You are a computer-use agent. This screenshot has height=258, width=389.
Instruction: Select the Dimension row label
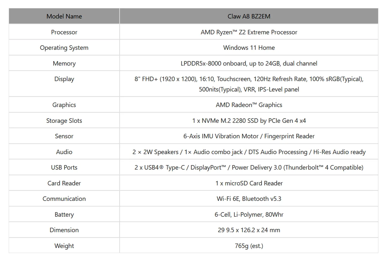64,230
